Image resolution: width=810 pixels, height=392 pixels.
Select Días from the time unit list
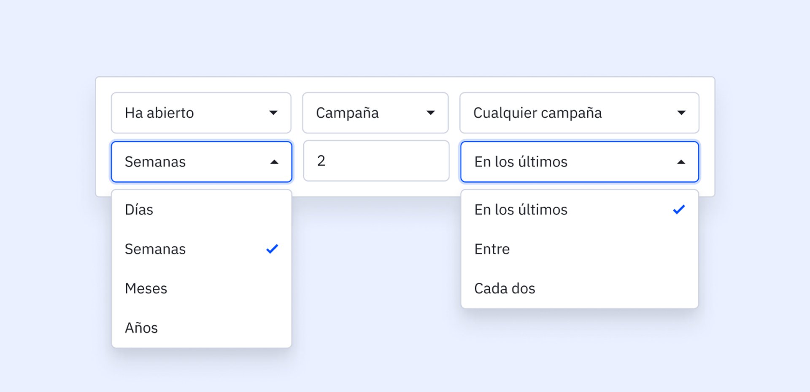coord(139,210)
